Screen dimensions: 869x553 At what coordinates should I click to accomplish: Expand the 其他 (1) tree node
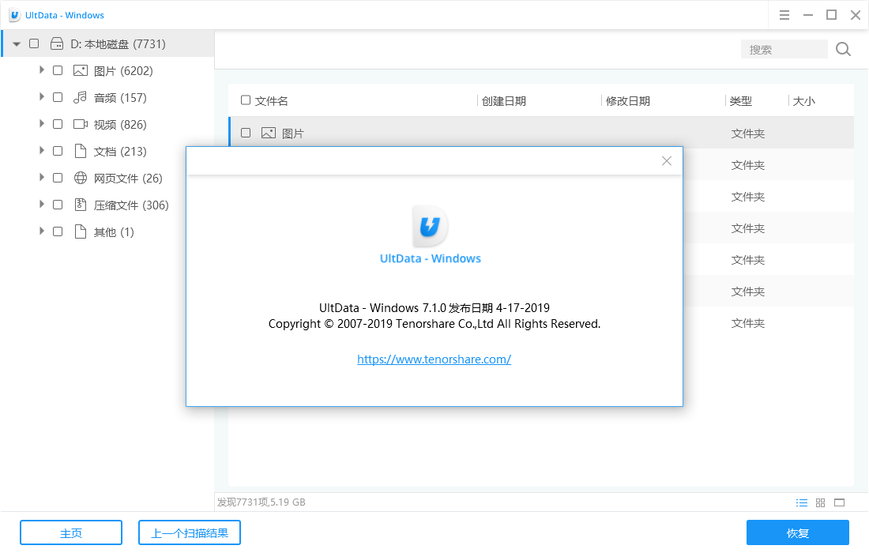click(x=42, y=231)
